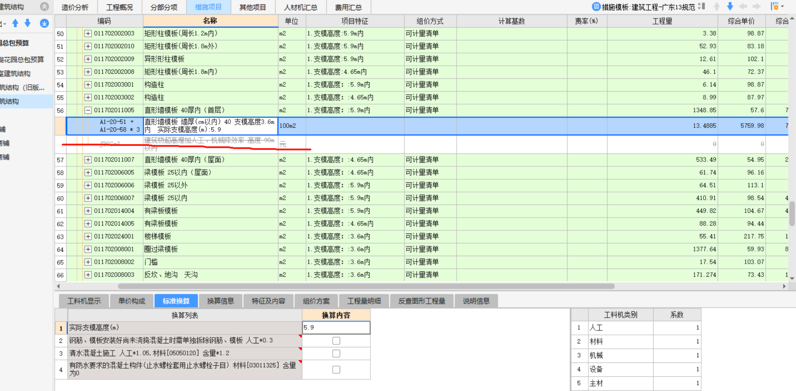Click the gray right-arrow demote icon
The height and width of the screenshot is (391, 796).
pyautogui.click(x=756, y=7)
